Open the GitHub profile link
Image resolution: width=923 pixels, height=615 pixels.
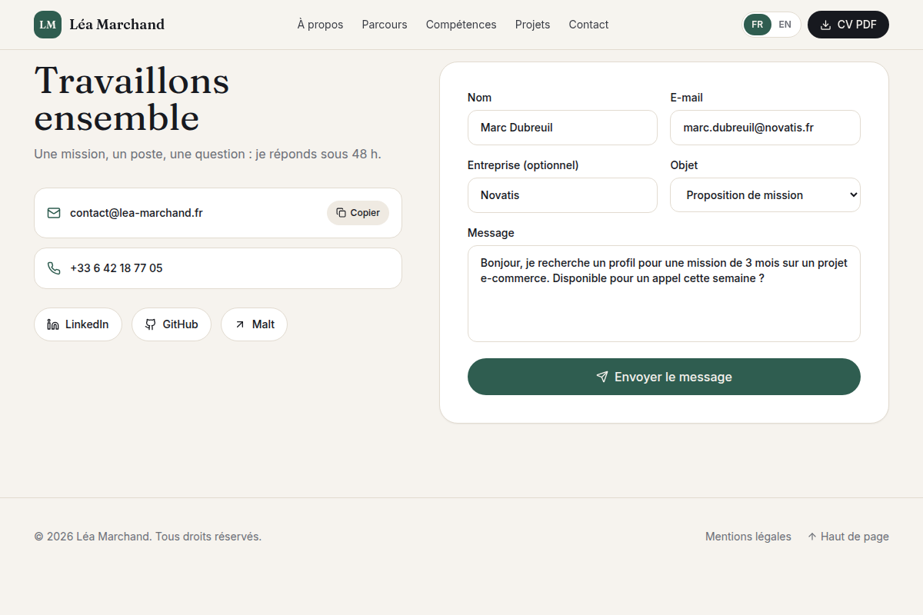pyautogui.click(x=172, y=324)
